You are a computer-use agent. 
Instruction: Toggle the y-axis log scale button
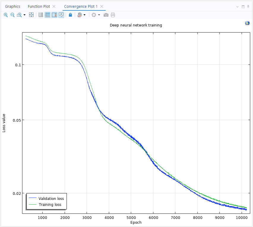[x=48, y=15]
